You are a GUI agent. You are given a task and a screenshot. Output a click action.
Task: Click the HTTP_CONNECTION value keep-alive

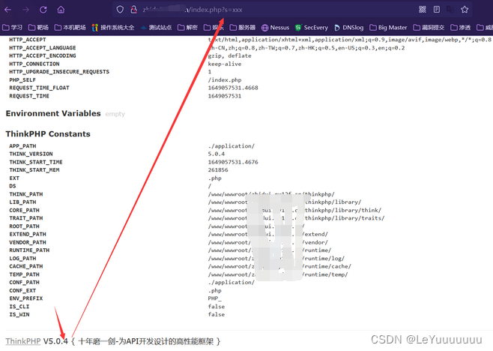tap(225, 64)
